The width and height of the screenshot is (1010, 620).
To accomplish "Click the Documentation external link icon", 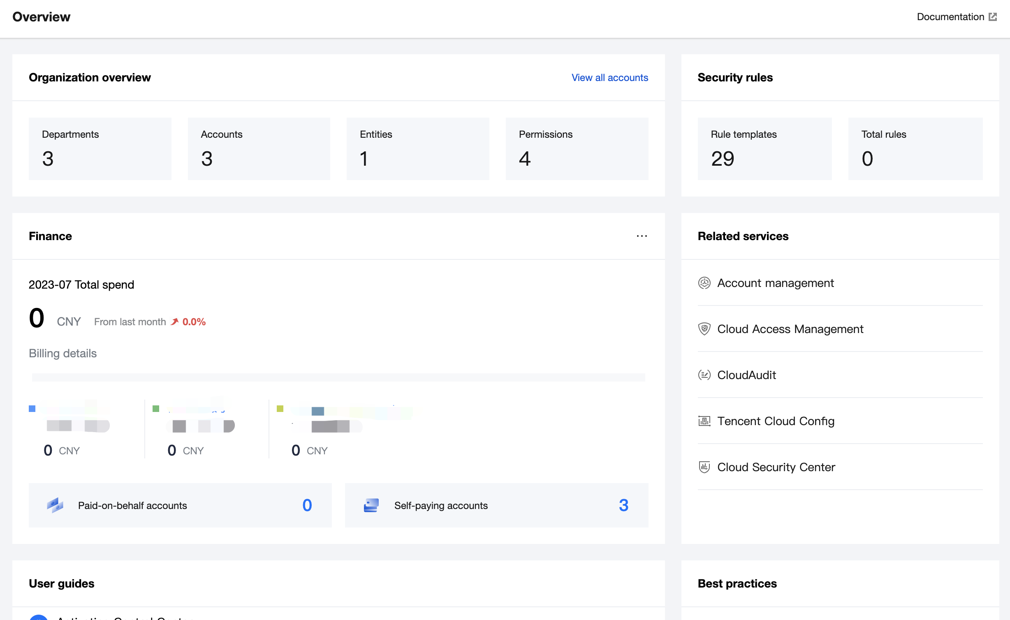I will coord(993,17).
